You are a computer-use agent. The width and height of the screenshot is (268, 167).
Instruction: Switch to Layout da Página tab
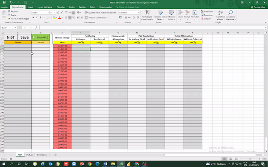click(x=45, y=7)
